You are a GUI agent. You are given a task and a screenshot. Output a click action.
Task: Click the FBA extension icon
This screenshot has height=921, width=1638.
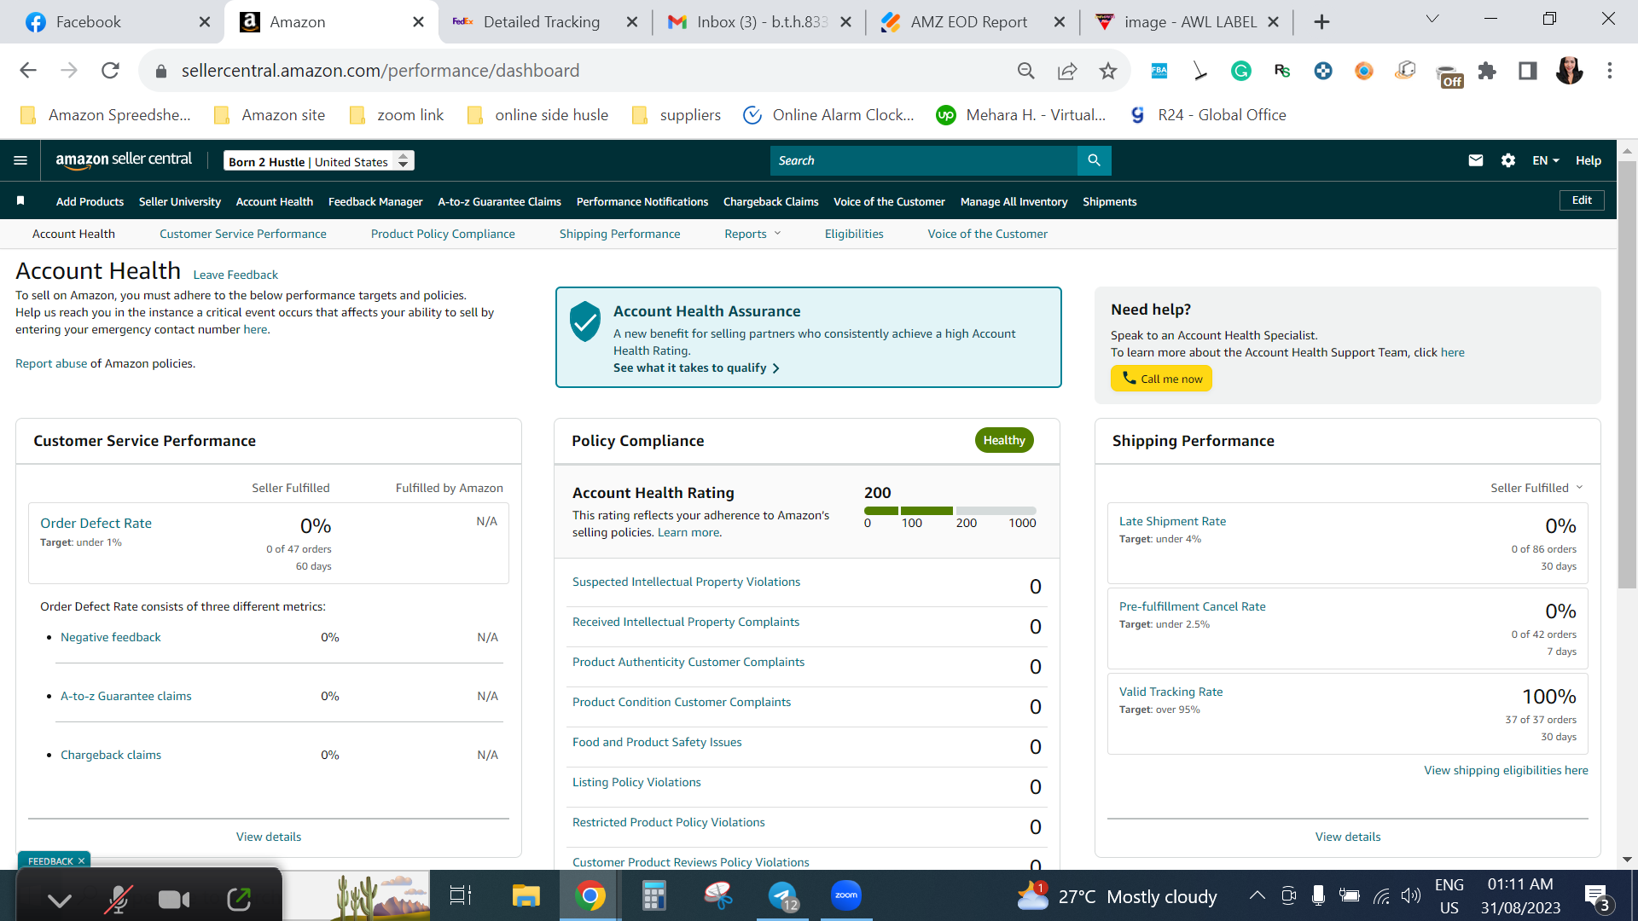[x=1159, y=71]
